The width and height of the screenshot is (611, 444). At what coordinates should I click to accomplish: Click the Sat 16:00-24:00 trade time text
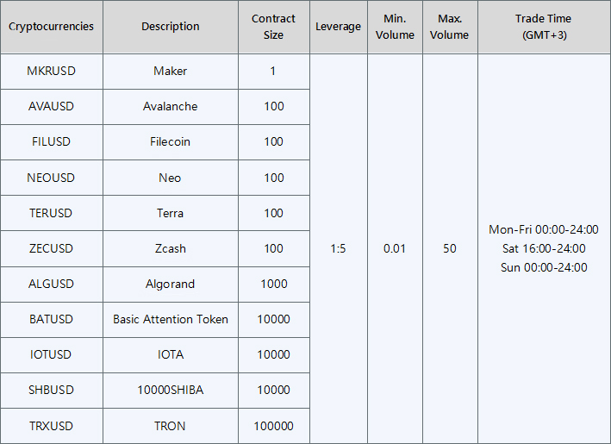[x=544, y=248]
